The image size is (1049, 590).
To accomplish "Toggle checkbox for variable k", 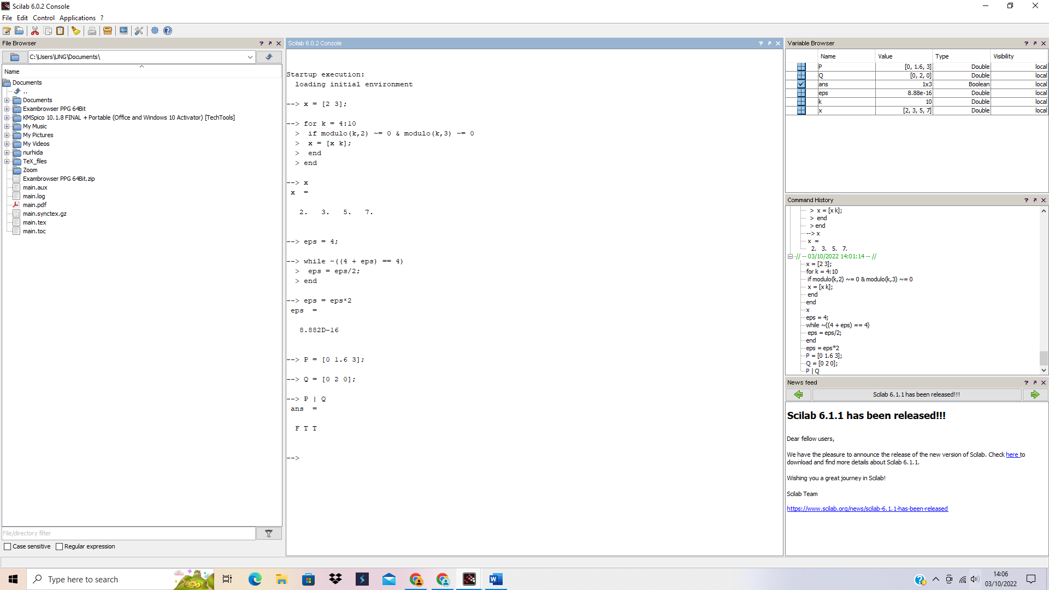I will coord(801,102).
